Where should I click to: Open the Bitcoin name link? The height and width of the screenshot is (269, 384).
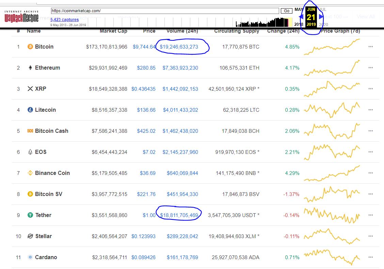44,47
